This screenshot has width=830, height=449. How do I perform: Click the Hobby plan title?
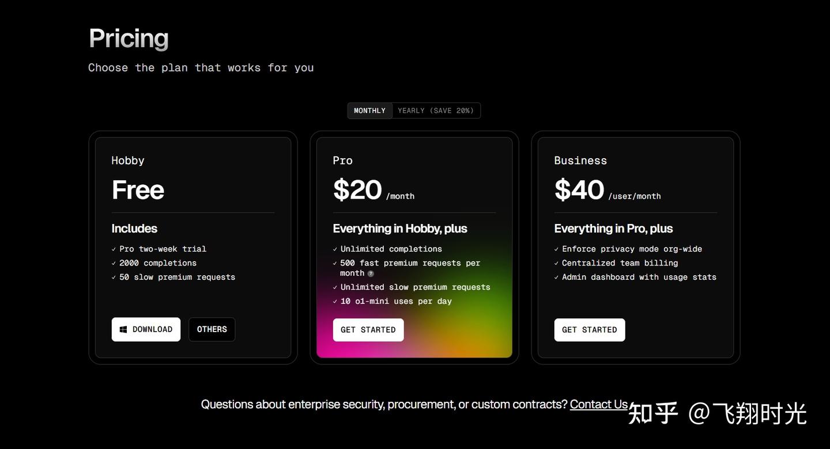click(128, 161)
